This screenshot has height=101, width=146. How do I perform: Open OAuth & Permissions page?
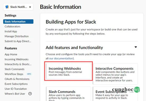(x=17, y=79)
